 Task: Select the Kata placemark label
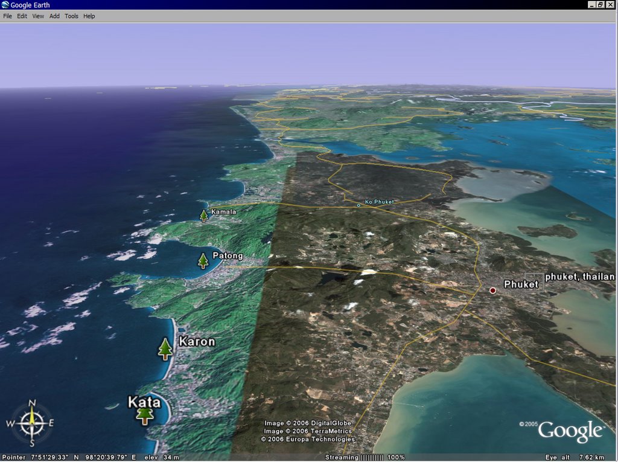(x=144, y=402)
